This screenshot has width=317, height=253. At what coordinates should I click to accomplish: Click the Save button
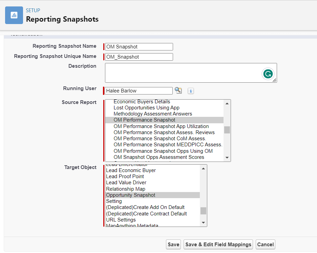pos(173,245)
